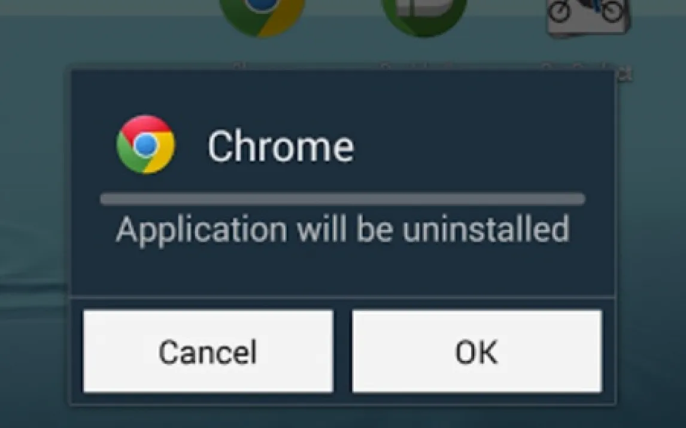The height and width of the screenshot is (428, 686).
Task: Tap the wallpaper left of the dialog
Action: coord(34,218)
